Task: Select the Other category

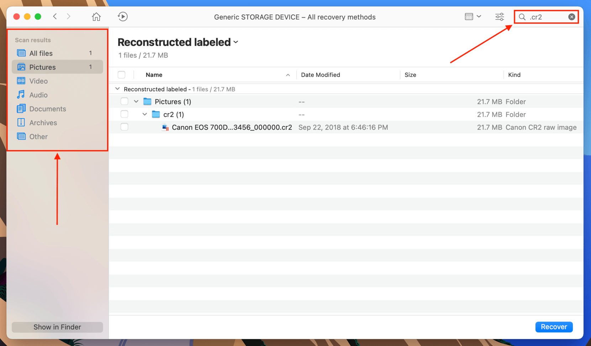Action: coord(57,136)
